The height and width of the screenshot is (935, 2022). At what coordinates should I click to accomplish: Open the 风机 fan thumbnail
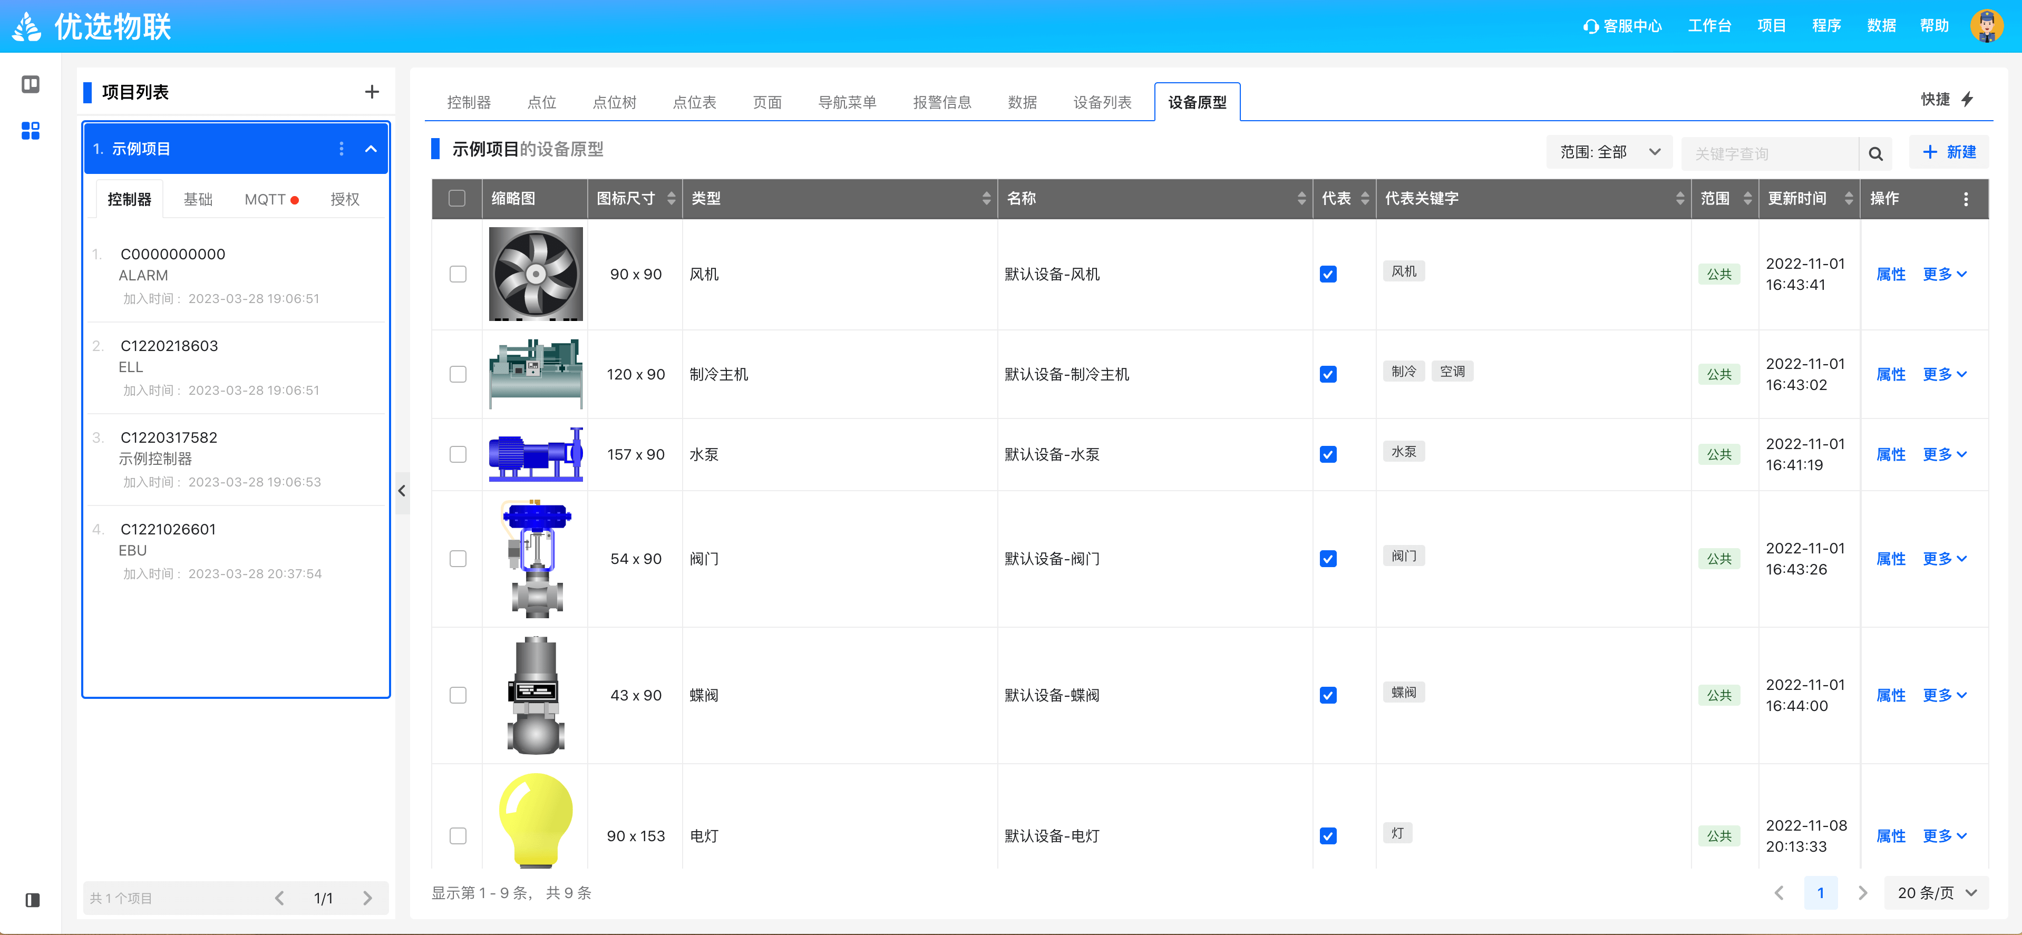tap(536, 274)
